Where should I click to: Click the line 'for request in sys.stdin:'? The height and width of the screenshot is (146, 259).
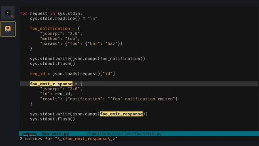pos(51,13)
